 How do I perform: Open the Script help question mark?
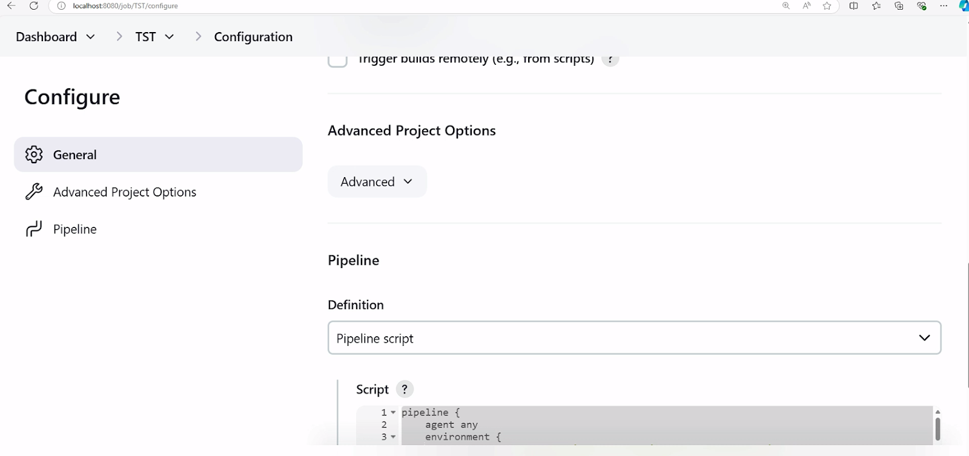405,389
